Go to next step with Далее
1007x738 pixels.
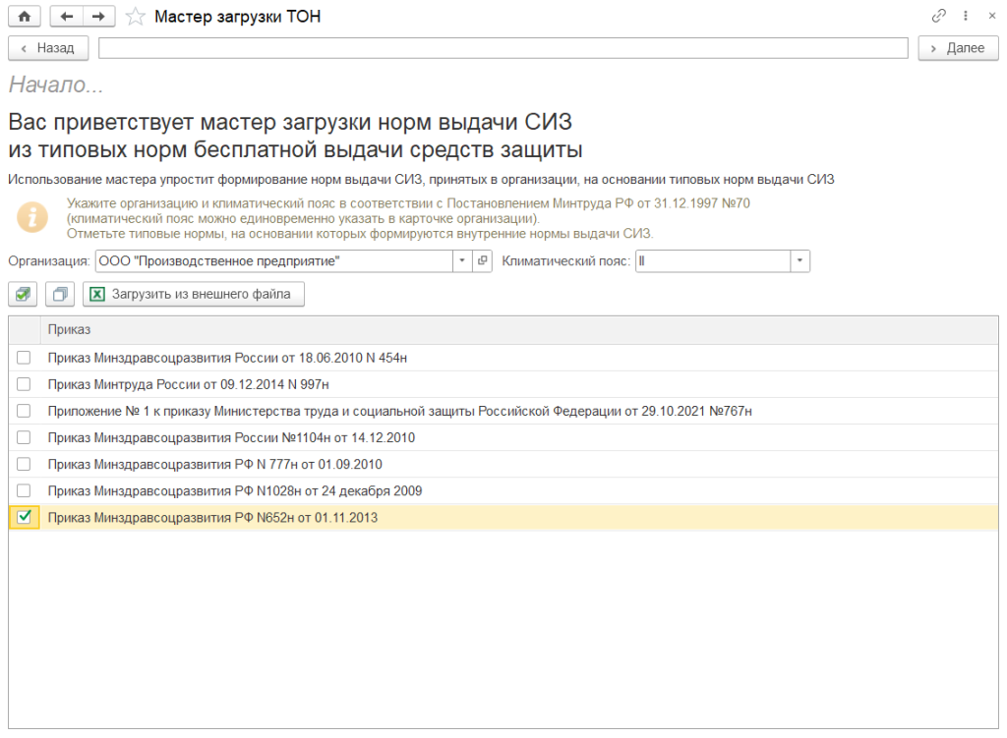[958, 48]
